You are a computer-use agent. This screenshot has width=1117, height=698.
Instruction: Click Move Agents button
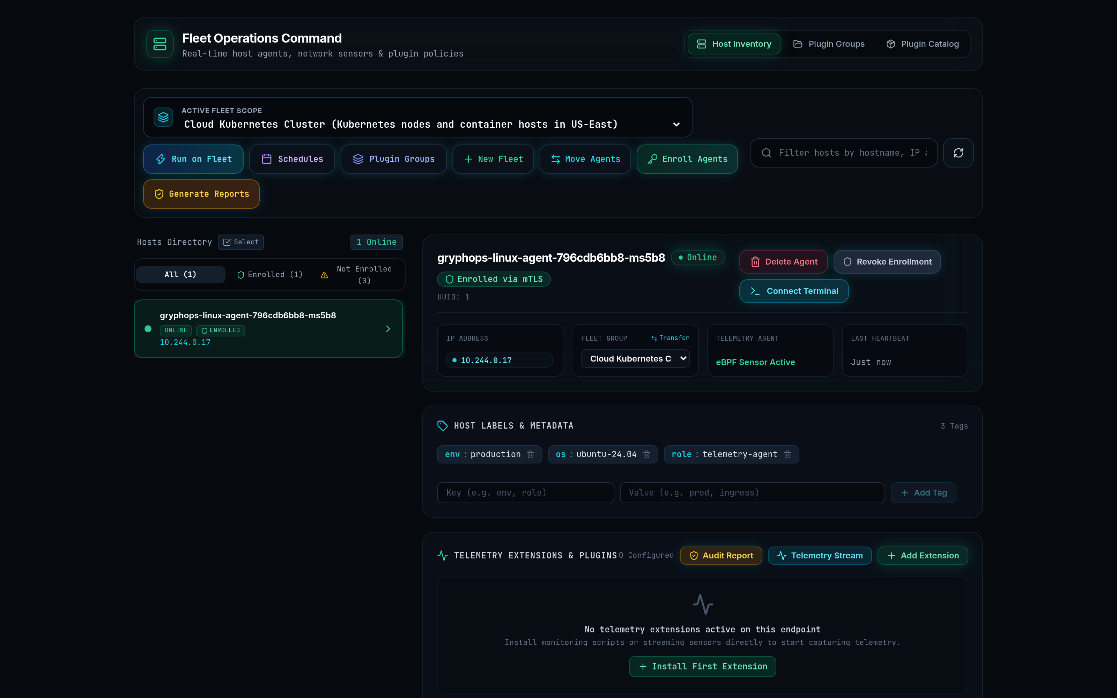point(585,159)
